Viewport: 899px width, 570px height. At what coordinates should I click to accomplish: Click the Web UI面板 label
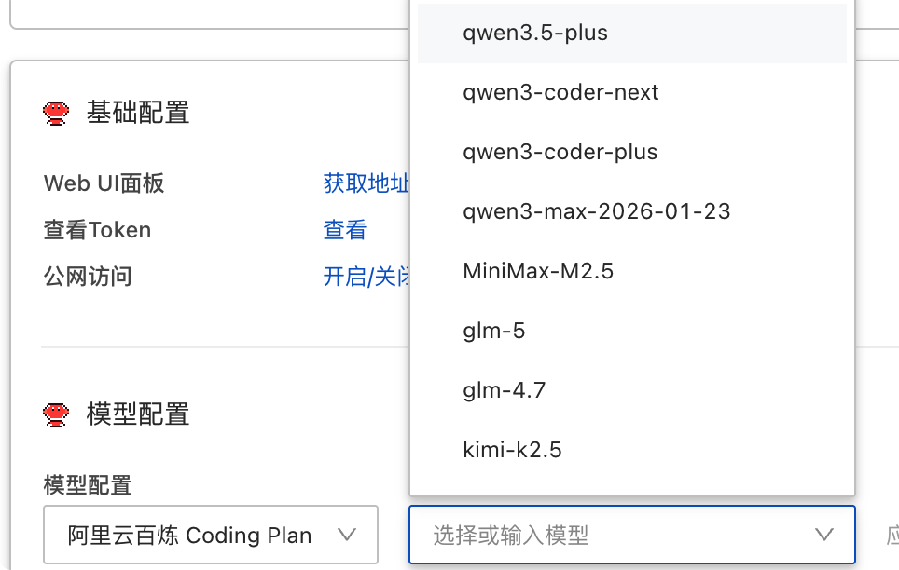(104, 183)
